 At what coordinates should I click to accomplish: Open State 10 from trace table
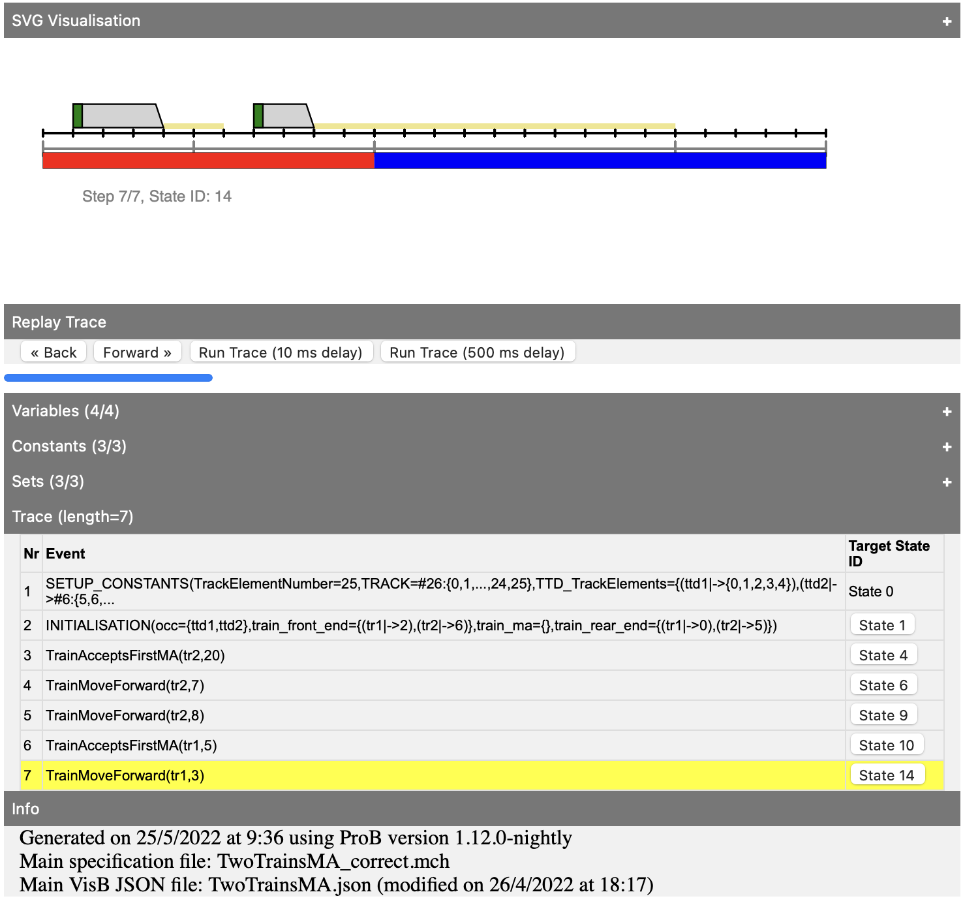886,745
